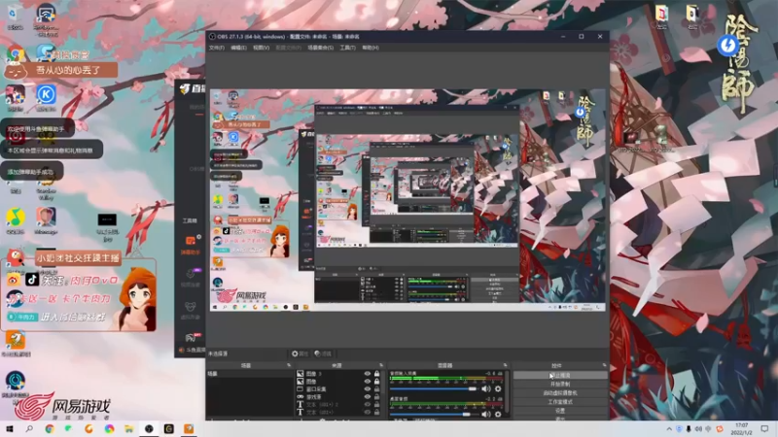
Task: Hide the 图像 3 source
Action: pos(368,374)
